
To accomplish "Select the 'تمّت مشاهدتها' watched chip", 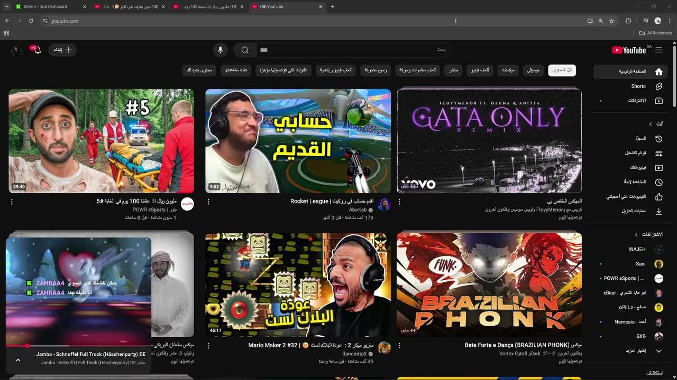I will 236,70.
